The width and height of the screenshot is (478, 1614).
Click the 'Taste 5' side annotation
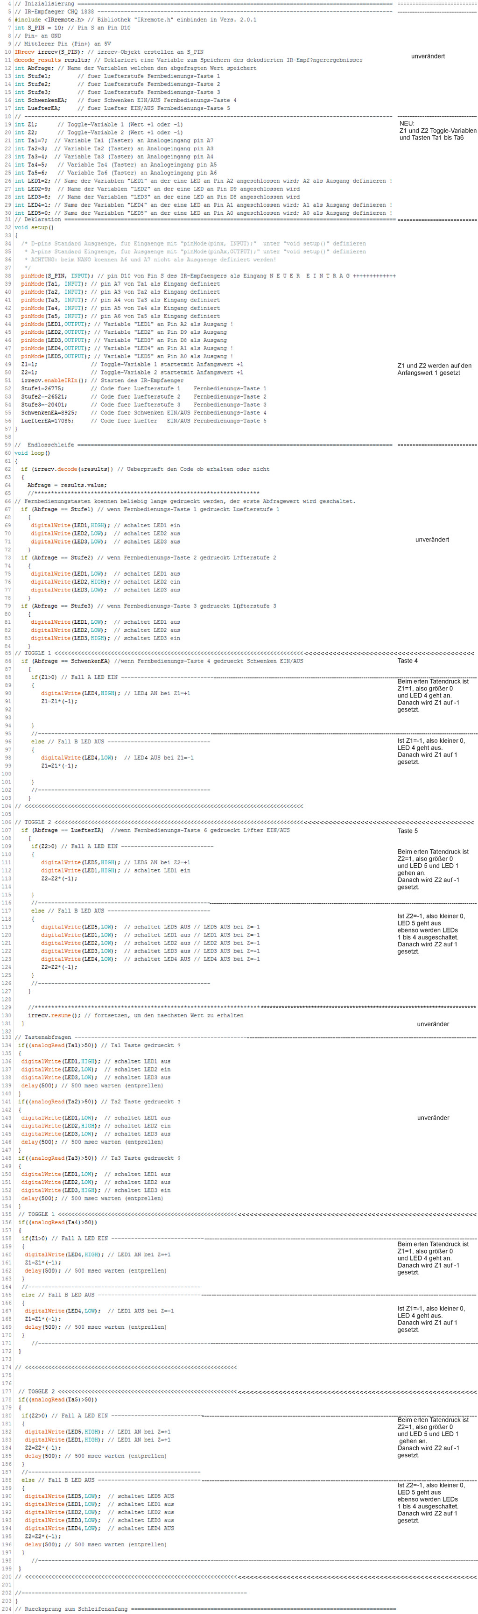point(407,831)
